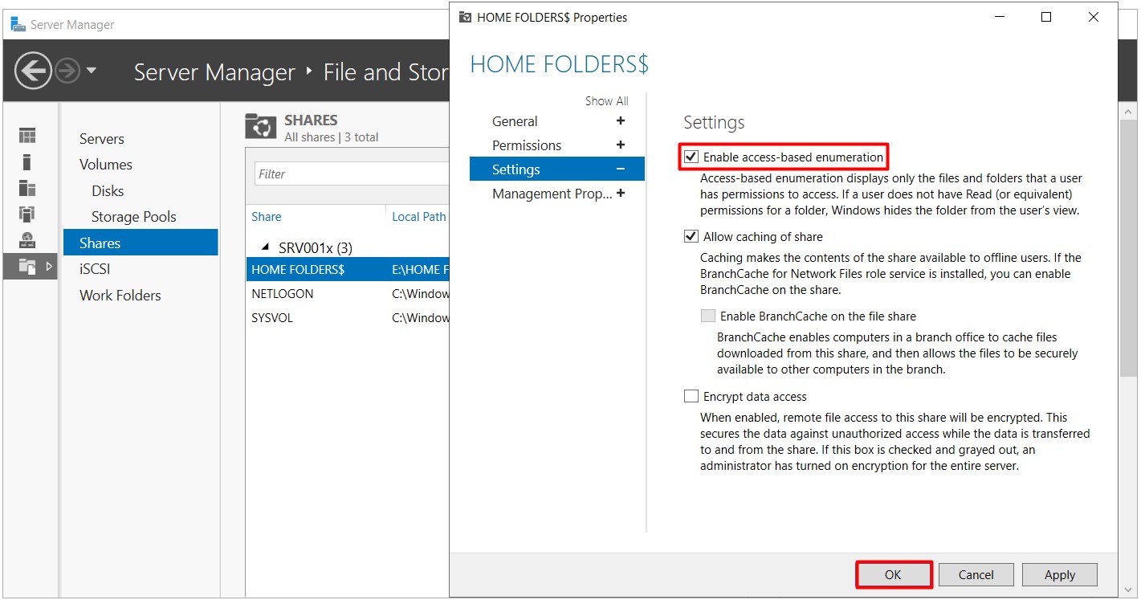Open Storage Pools under Volumes
The image size is (1141, 600).
coord(133,217)
